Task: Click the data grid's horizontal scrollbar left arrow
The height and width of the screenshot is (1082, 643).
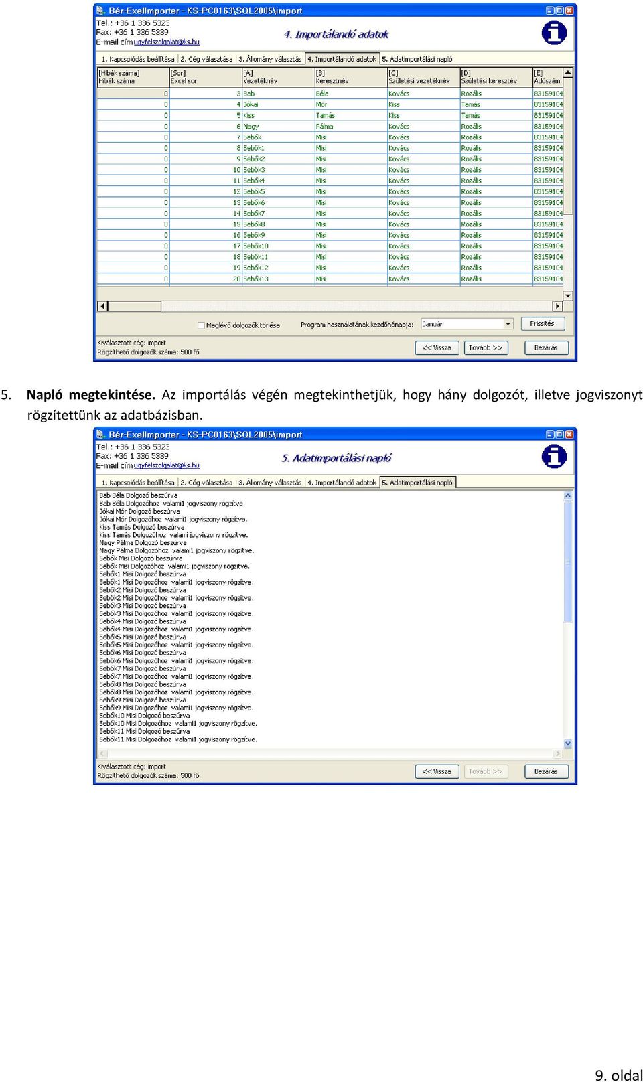Action: [x=102, y=307]
